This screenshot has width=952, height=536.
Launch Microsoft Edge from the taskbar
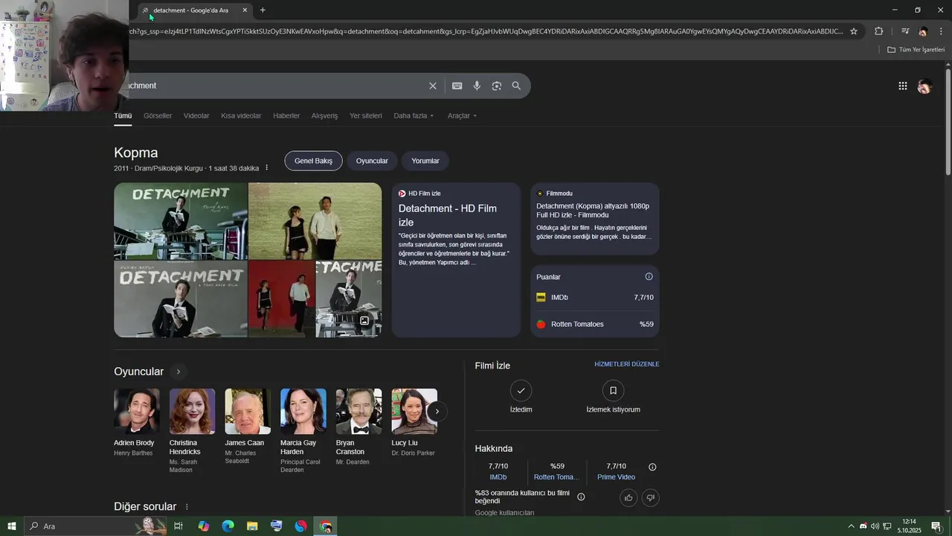(228, 526)
